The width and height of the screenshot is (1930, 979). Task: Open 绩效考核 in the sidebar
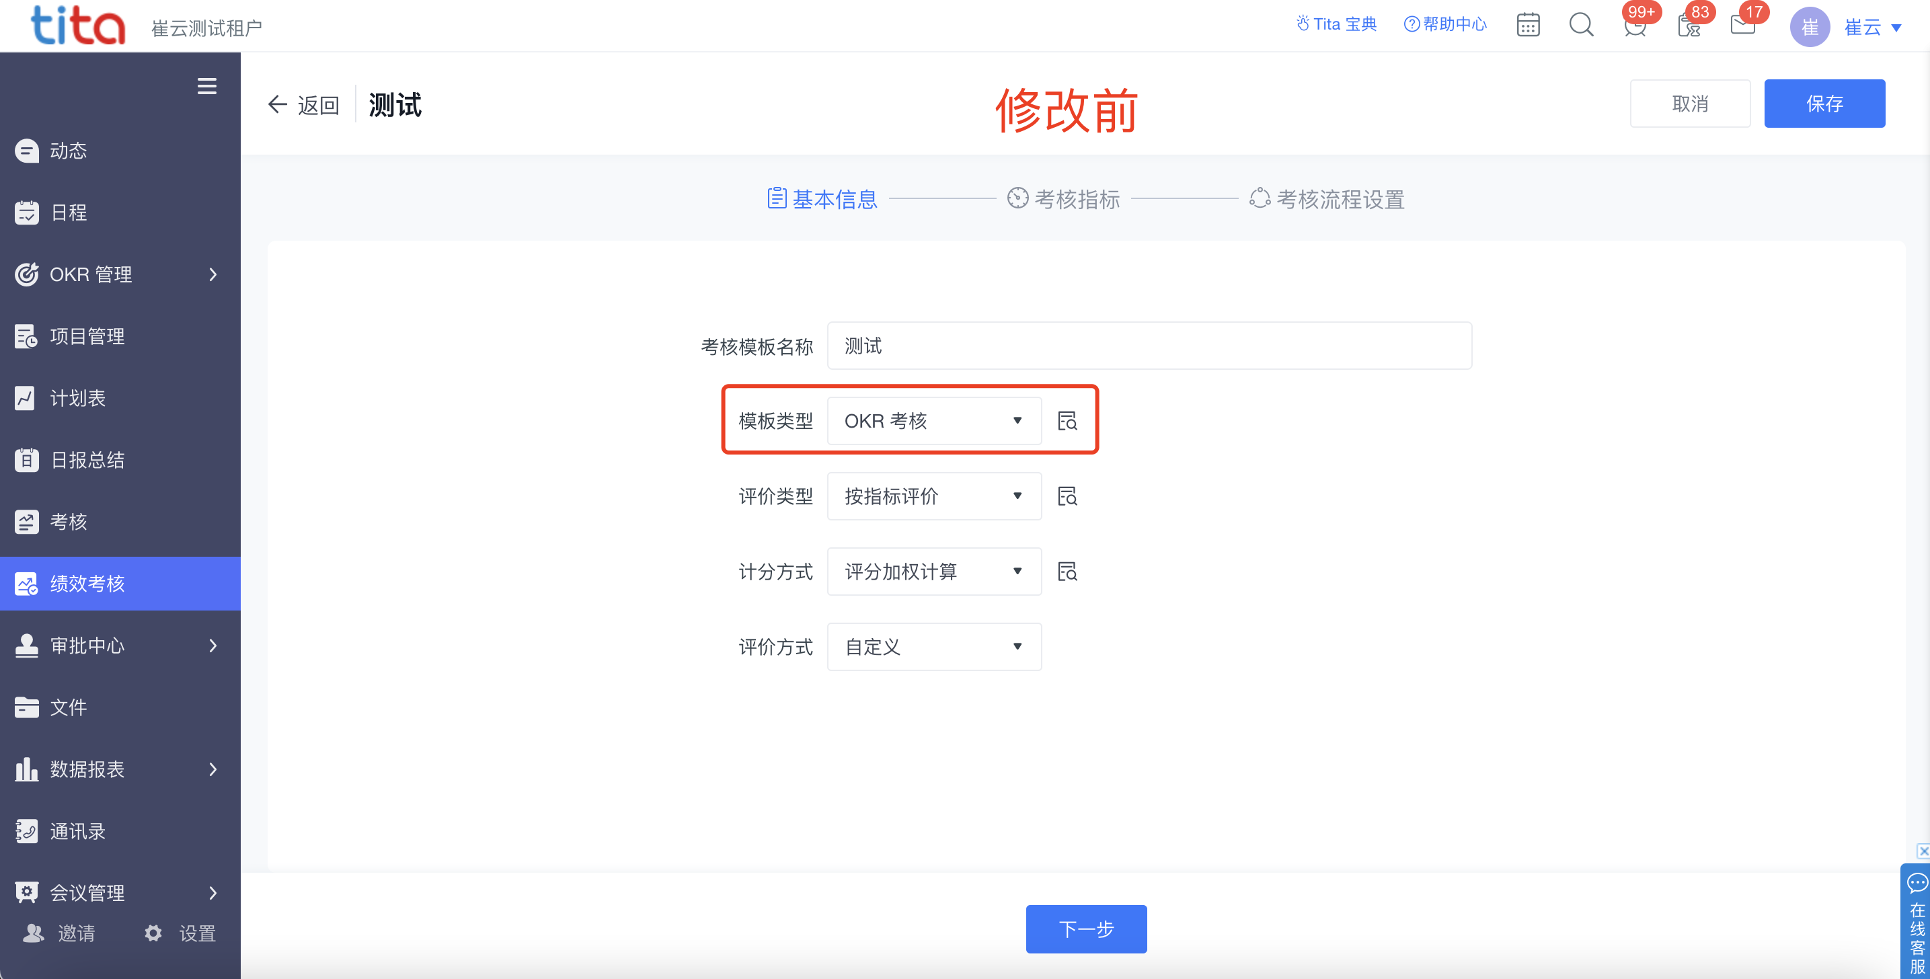pos(120,584)
